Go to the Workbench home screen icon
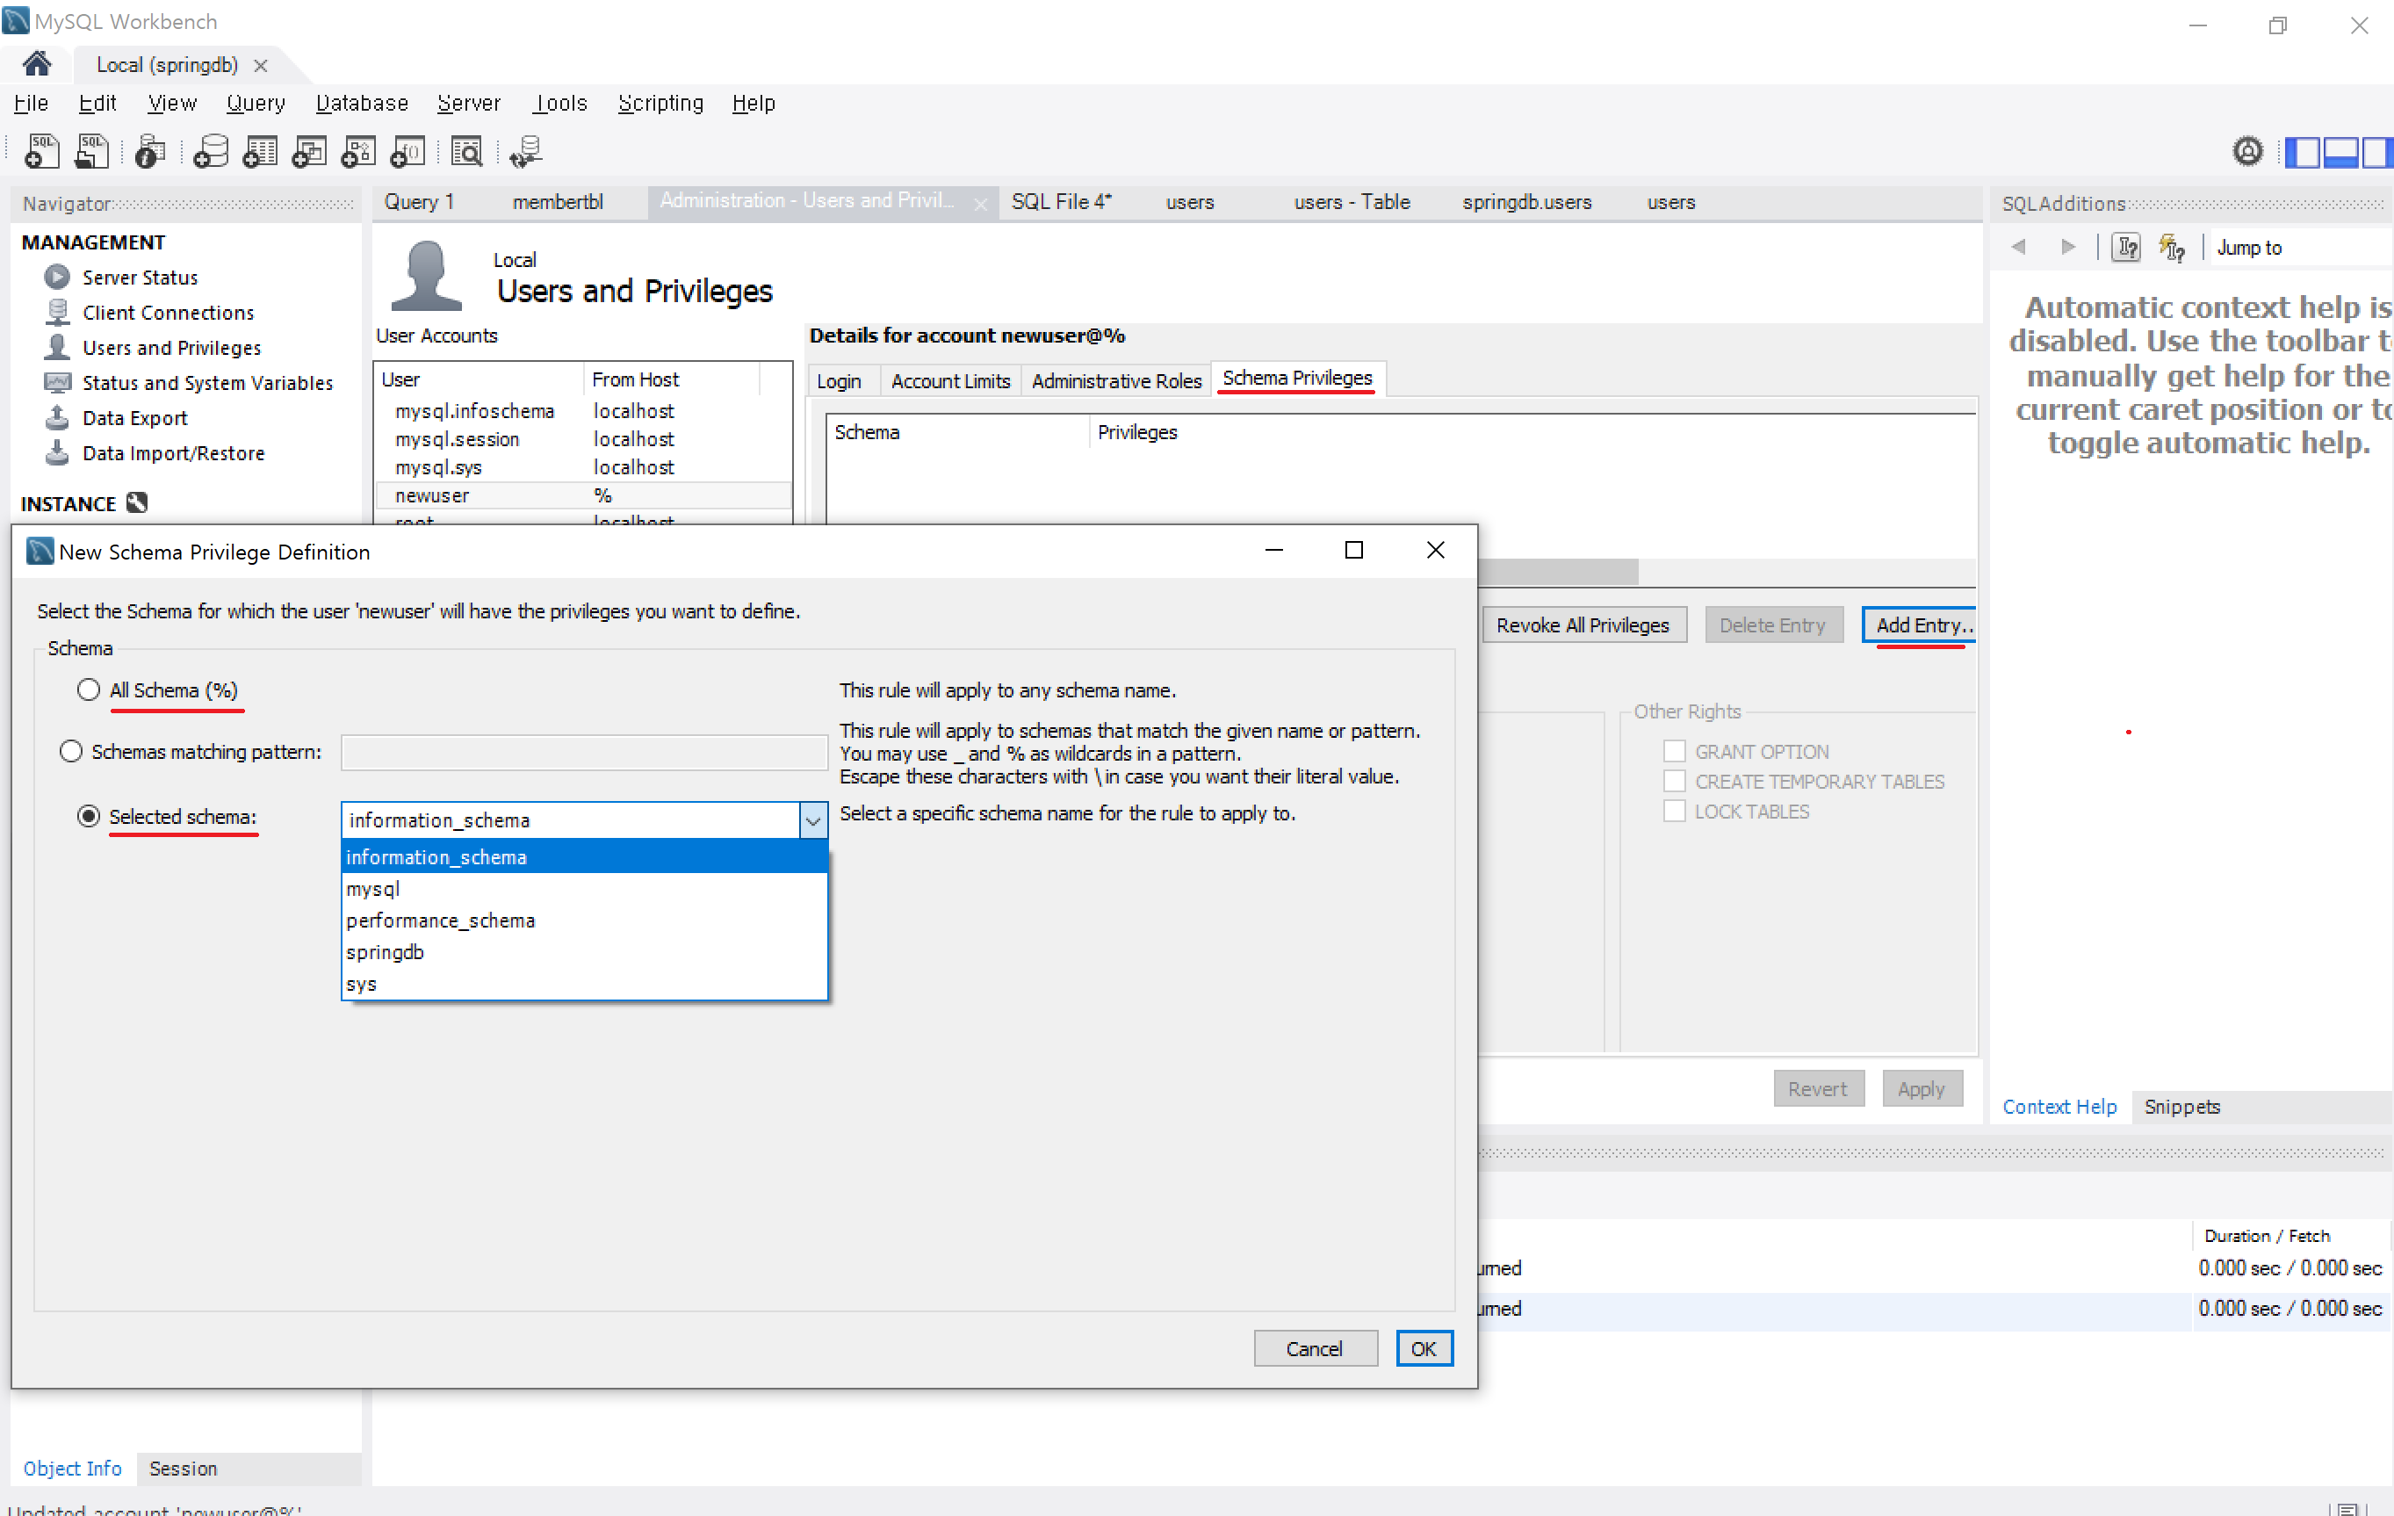 click(x=37, y=65)
